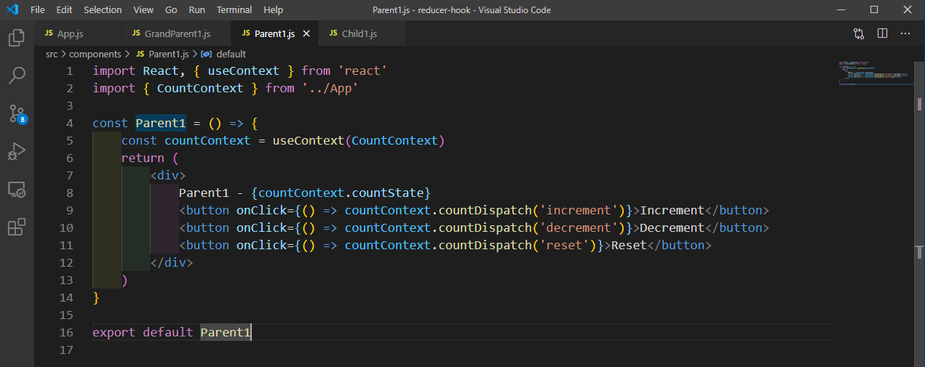Minimize the VS Code window
The image size is (925, 367).
tap(841, 9)
